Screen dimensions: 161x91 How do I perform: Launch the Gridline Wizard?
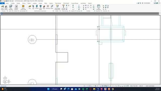[16, 8]
